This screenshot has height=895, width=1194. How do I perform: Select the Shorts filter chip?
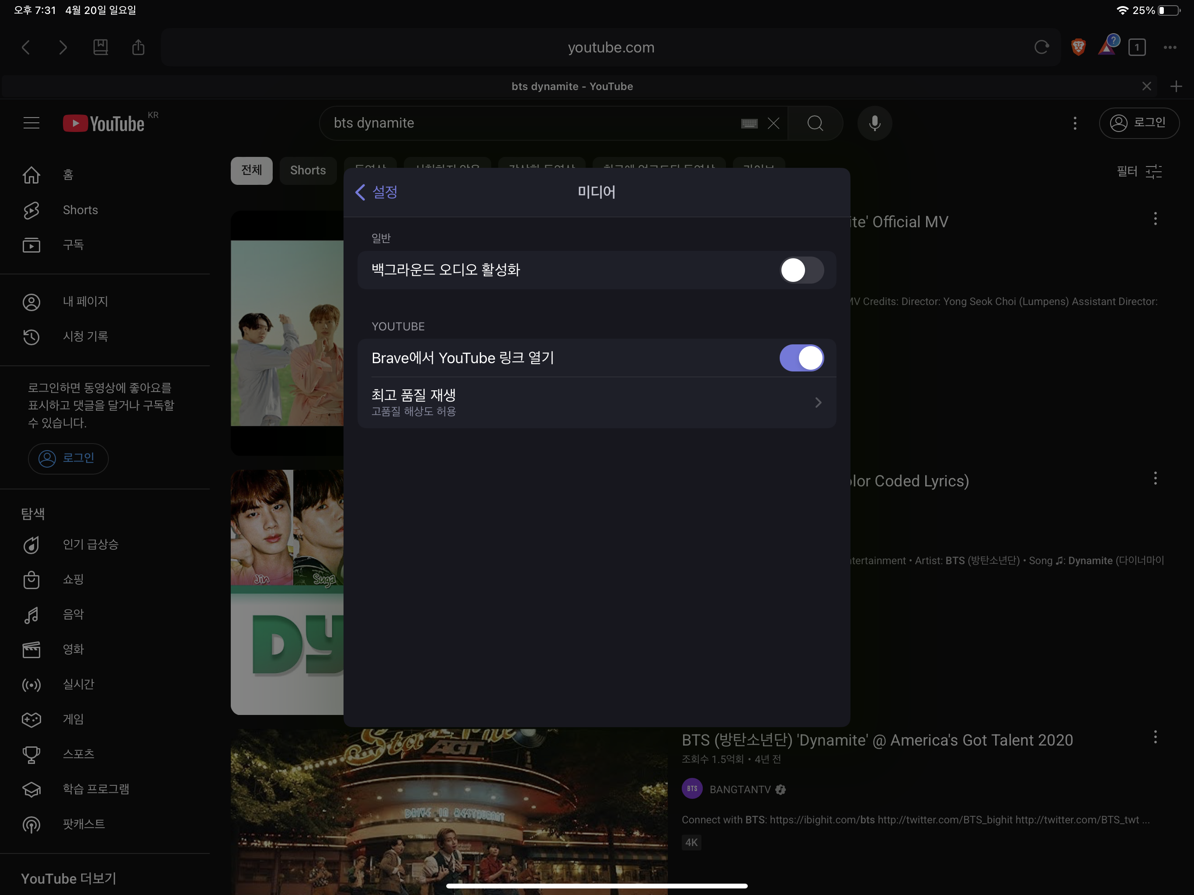click(x=308, y=170)
